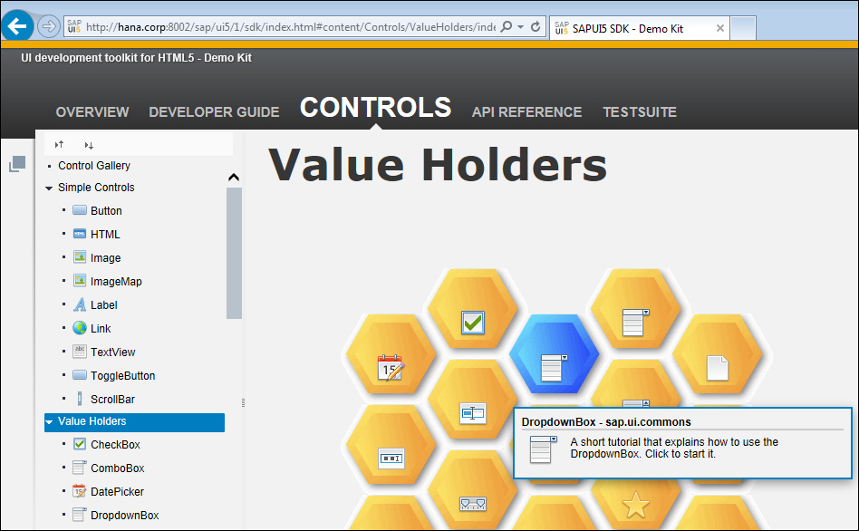Screen dimensions: 859x531
Task: Click the search magnifier in address bar
Action: pyautogui.click(x=507, y=26)
